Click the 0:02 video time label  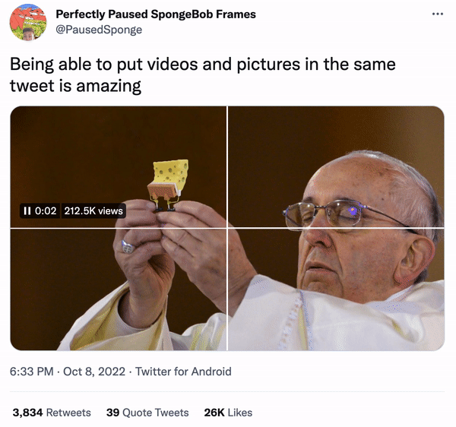(46, 210)
